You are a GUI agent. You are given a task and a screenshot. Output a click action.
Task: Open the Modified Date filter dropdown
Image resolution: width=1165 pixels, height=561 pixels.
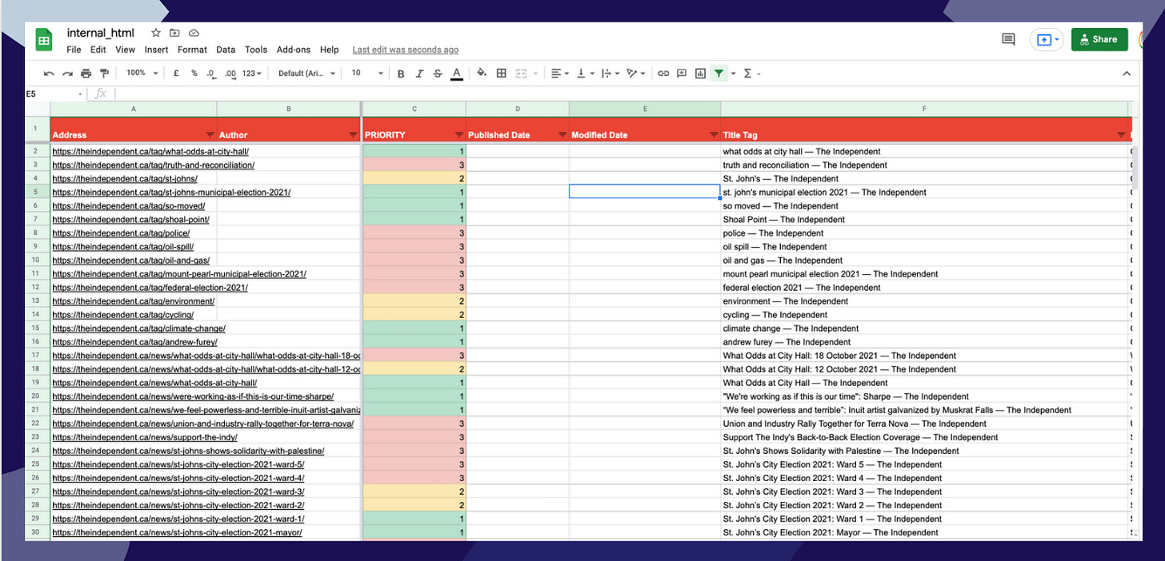click(714, 135)
